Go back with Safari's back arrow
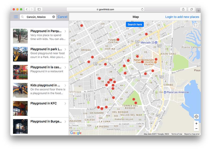Image resolution: width=211 pixels, height=150 pixels. coord(27,9)
